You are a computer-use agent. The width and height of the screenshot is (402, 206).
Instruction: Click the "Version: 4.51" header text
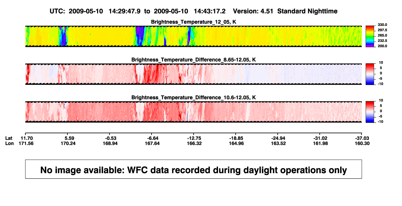coord(254,11)
